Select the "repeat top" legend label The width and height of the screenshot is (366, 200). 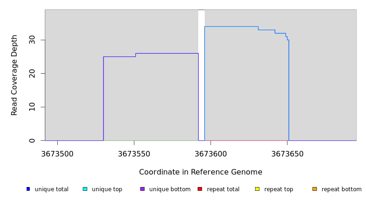pos(279,189)
